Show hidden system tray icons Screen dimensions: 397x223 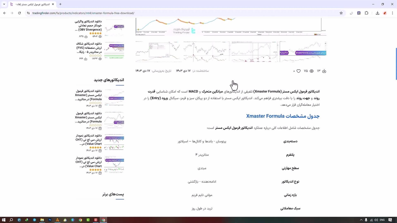[x=361, y=220]
